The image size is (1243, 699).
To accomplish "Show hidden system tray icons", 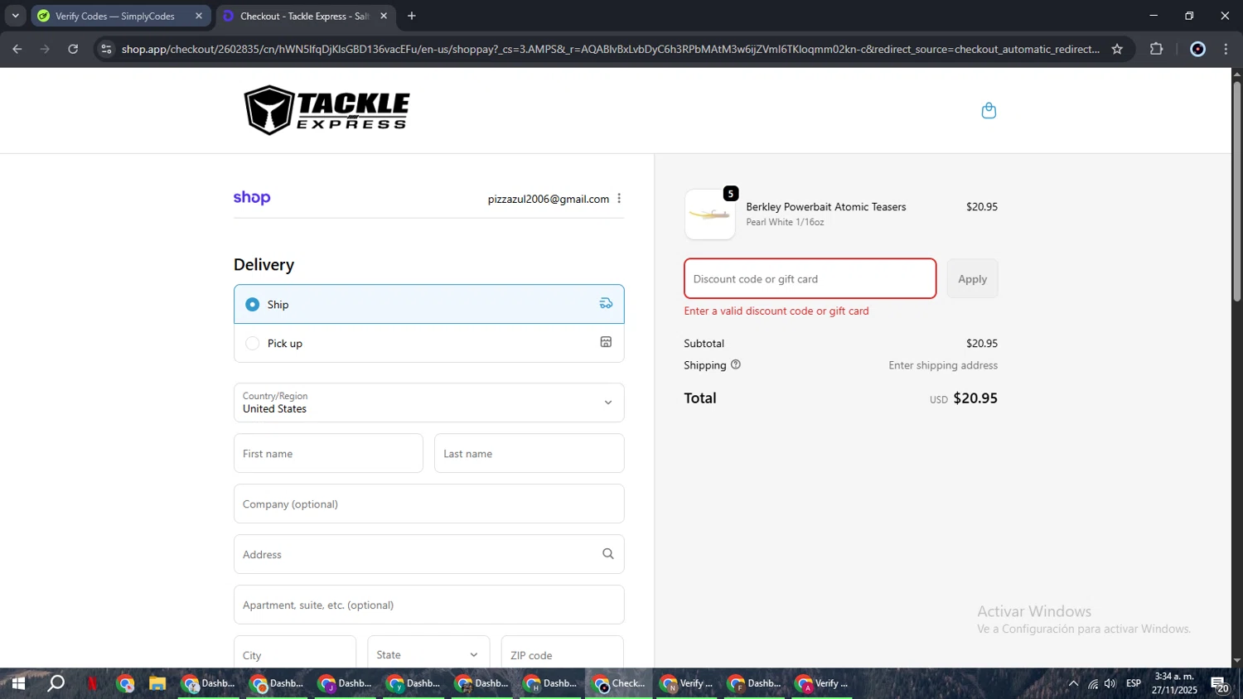I will point(1073,683).
